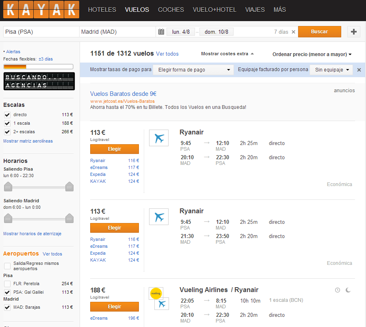Click Mostrar matriz aerolíneas link
Screen dimensions: 366x327
28,141
